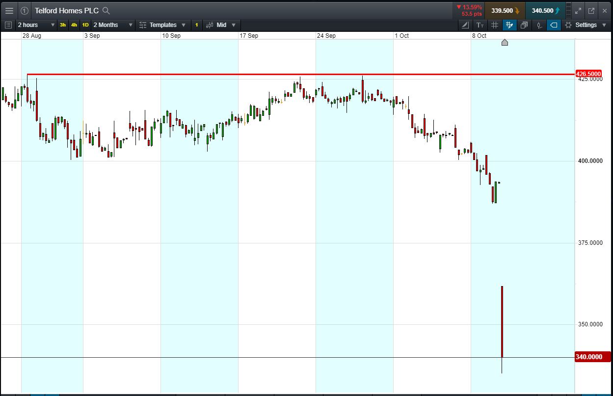613x396 pixels.
Task: Toggle the price label tag icon
Action: [x=554, y=25]
